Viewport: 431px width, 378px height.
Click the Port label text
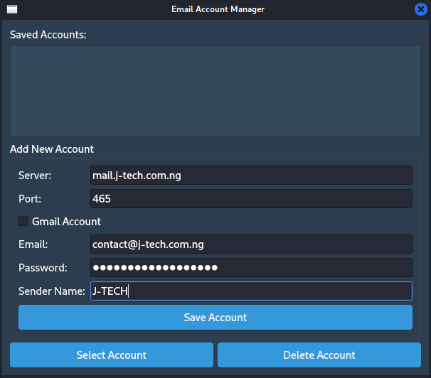(30, 199)
